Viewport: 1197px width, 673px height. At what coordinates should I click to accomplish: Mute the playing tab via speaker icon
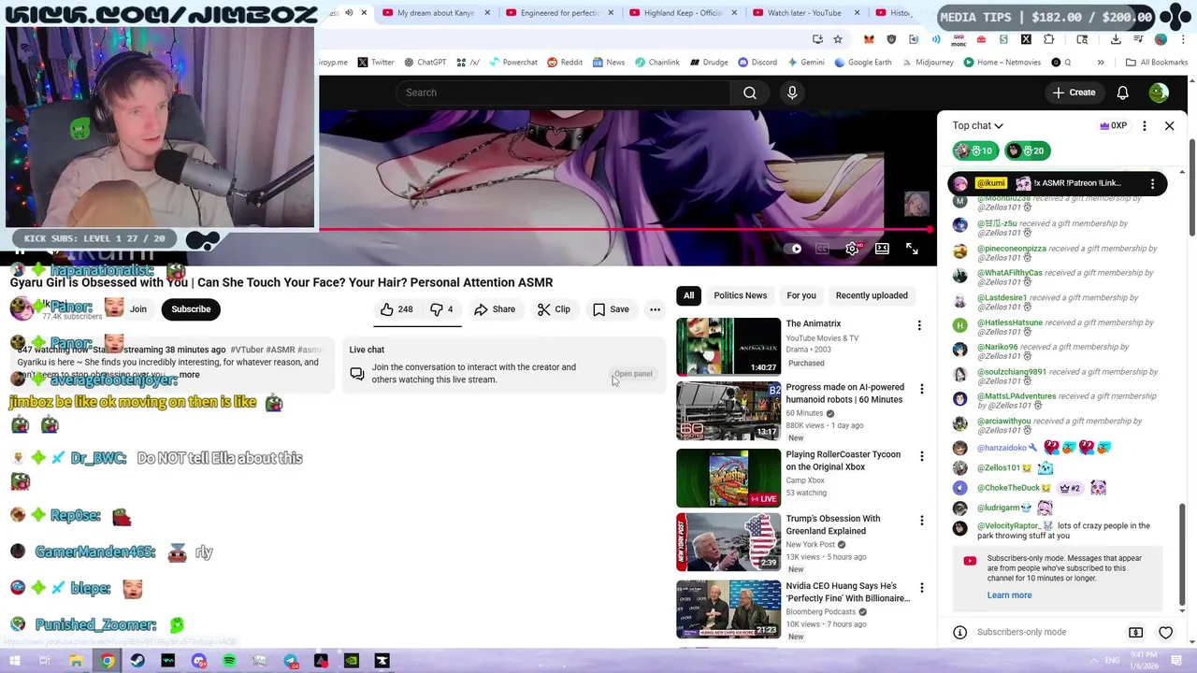349,13
